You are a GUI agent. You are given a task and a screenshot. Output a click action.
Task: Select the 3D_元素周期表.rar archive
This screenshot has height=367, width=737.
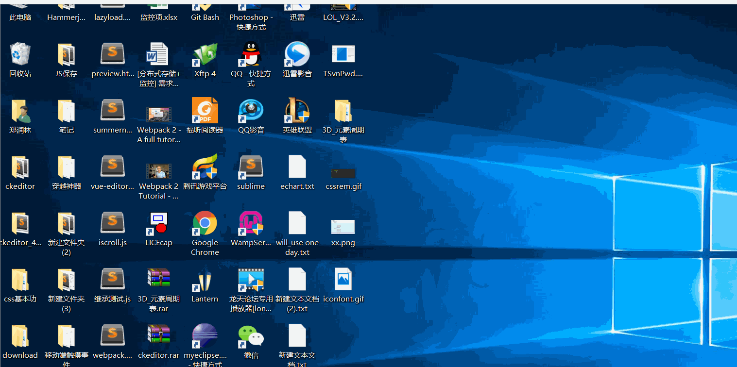[x=158, y=279]
